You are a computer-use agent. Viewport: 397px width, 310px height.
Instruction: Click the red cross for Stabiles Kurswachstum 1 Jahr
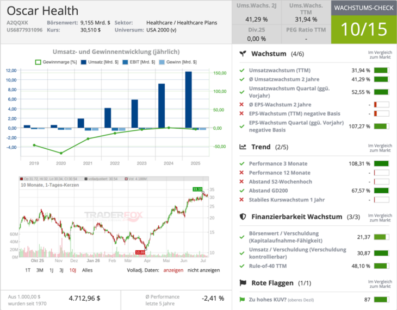click(241, 199)
